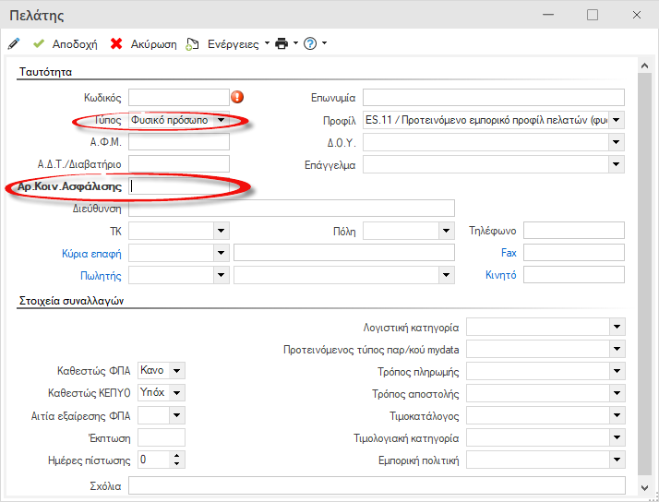Screen dimensions: 659x502
Task: Open the ΤΚ dropdown
Action: point(222,231)
